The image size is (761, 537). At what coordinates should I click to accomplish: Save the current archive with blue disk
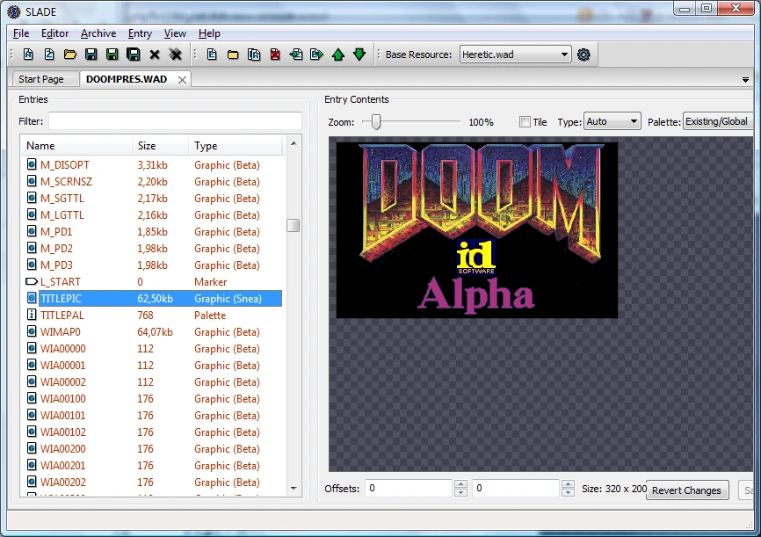pos(91,54)
